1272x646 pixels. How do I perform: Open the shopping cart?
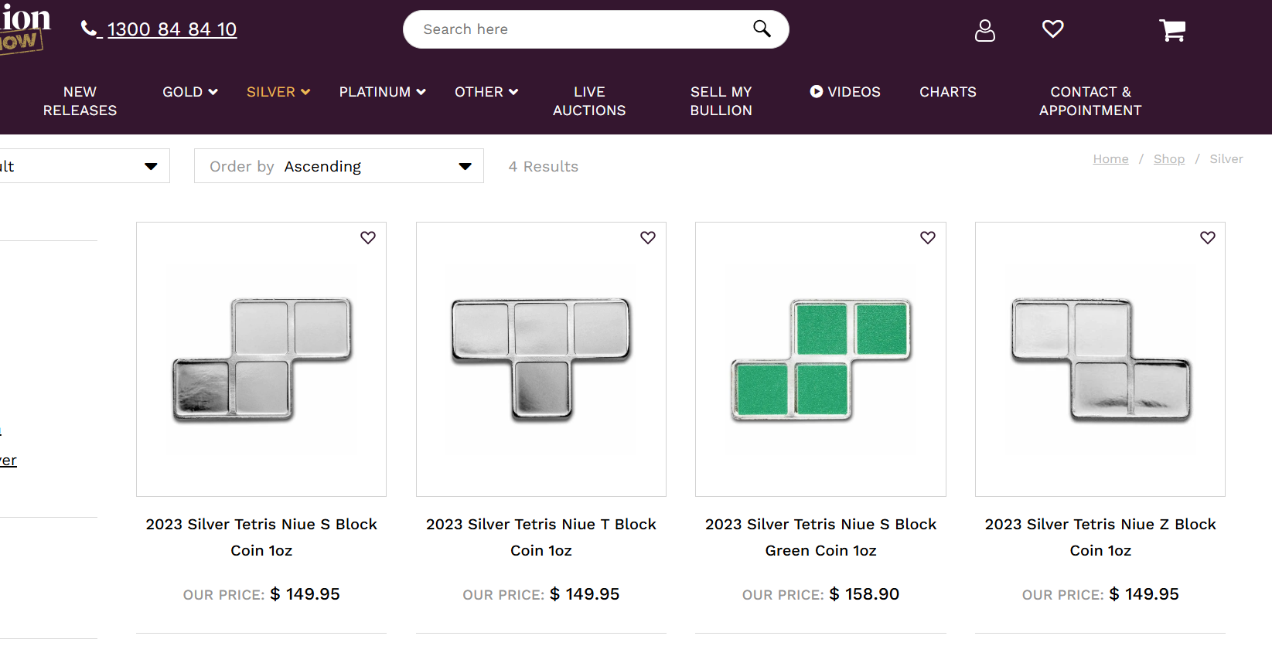[1172, 30]
